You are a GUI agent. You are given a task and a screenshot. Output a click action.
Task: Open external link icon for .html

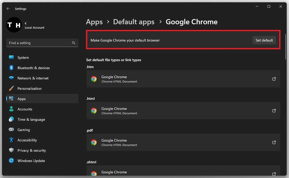pyautogui.click(x=274, y=111)
